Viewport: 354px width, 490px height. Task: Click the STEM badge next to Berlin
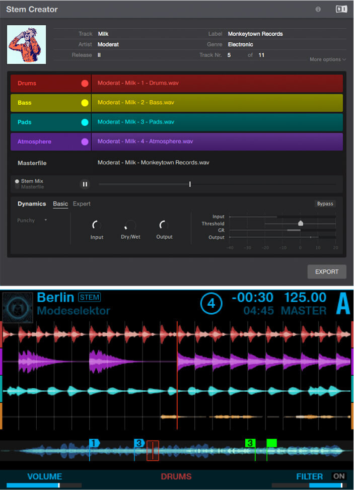(89, 297)
